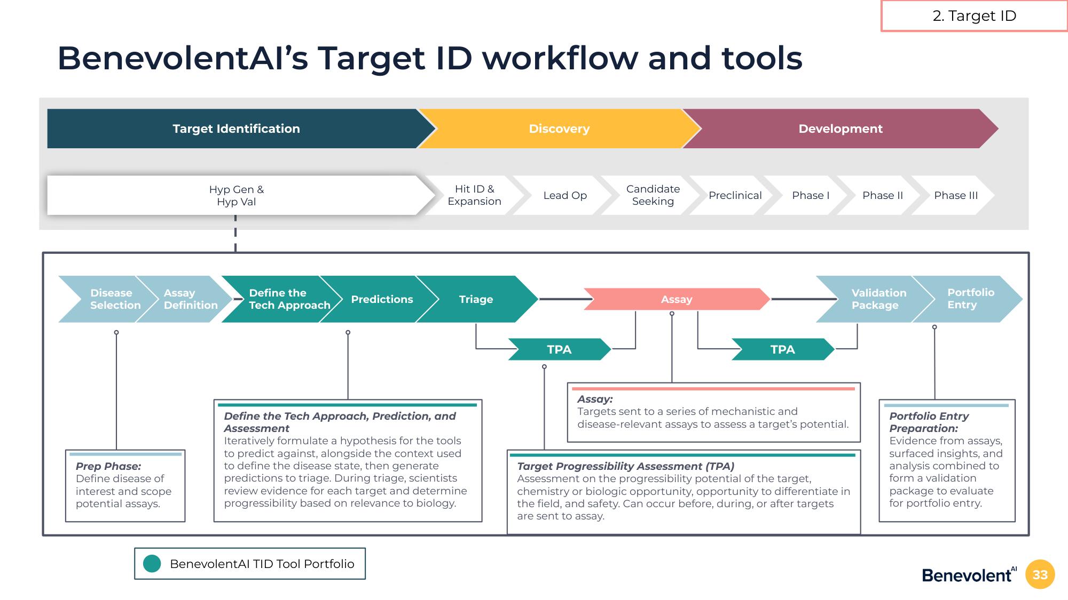Click the Benevolent AI logo
Viewport: 1068px width, 600px height.
969,574
